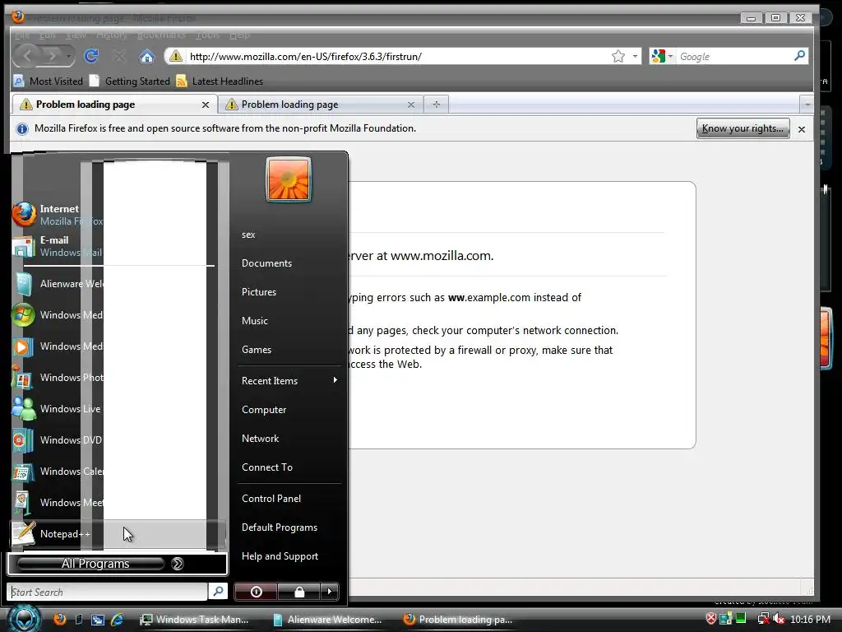Expand All Programs list
The image size is (842, 632).
(117, 564)
